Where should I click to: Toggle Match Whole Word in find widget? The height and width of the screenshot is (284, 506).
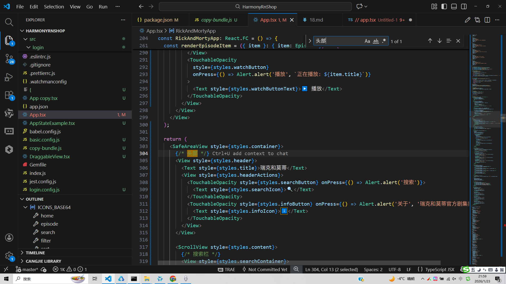376,41
